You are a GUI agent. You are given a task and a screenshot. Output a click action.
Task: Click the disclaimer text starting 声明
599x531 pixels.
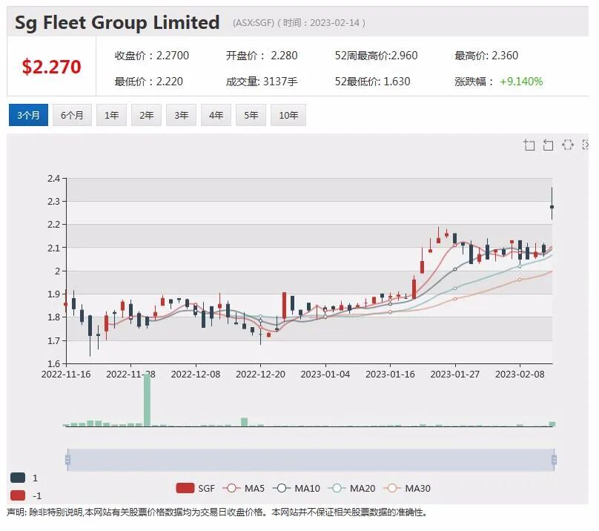coord(217,512)
